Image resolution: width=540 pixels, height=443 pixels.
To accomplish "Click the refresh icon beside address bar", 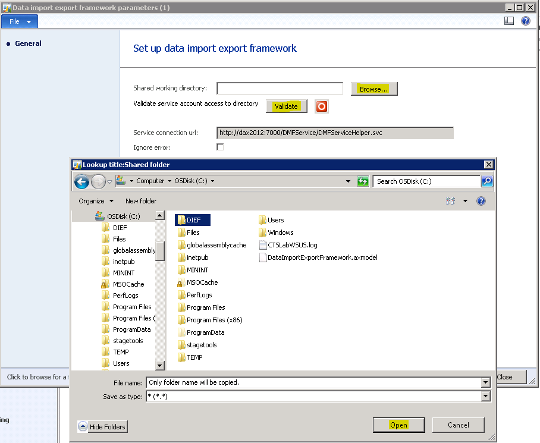I will point(363,181).
